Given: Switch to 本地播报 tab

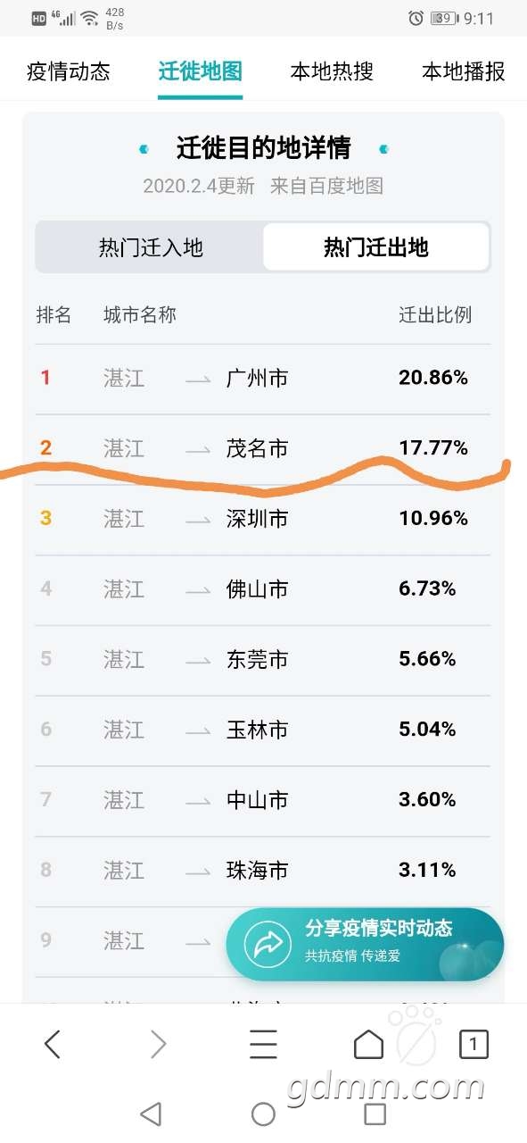Looking at the screenshot, I should (464, 71).
